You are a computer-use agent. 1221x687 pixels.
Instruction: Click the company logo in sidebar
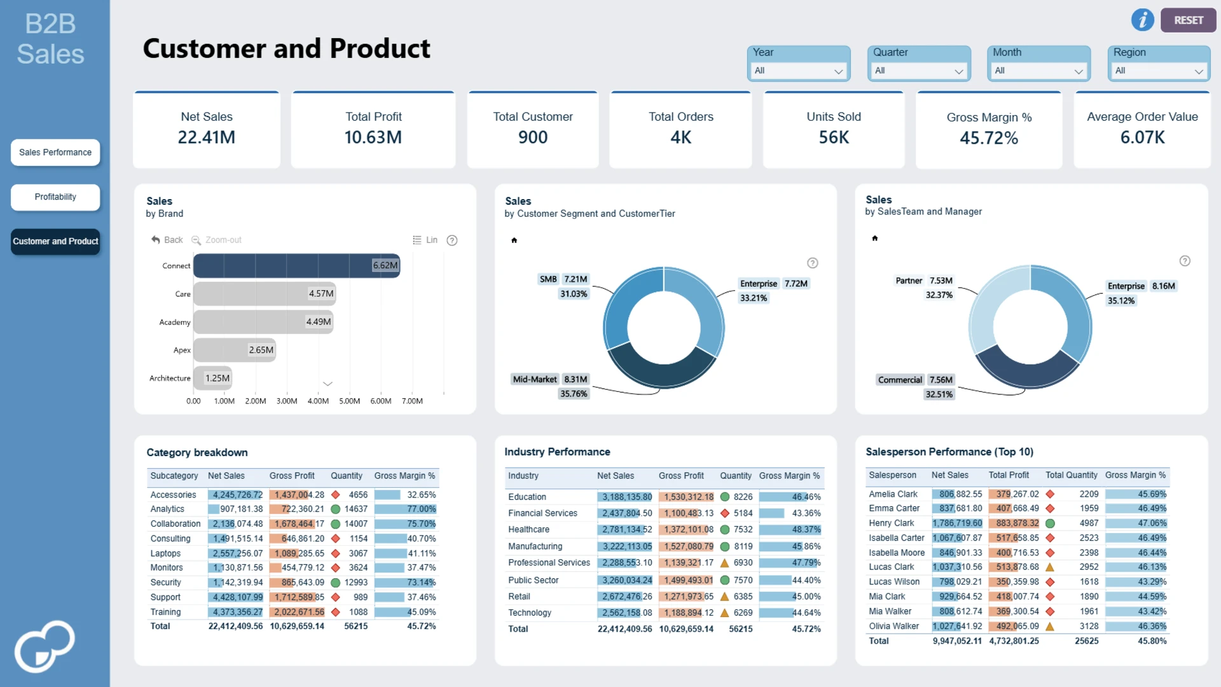coord(45,646)
